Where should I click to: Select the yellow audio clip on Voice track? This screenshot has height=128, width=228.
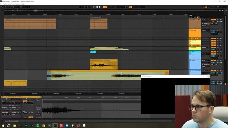click(104, 64)
